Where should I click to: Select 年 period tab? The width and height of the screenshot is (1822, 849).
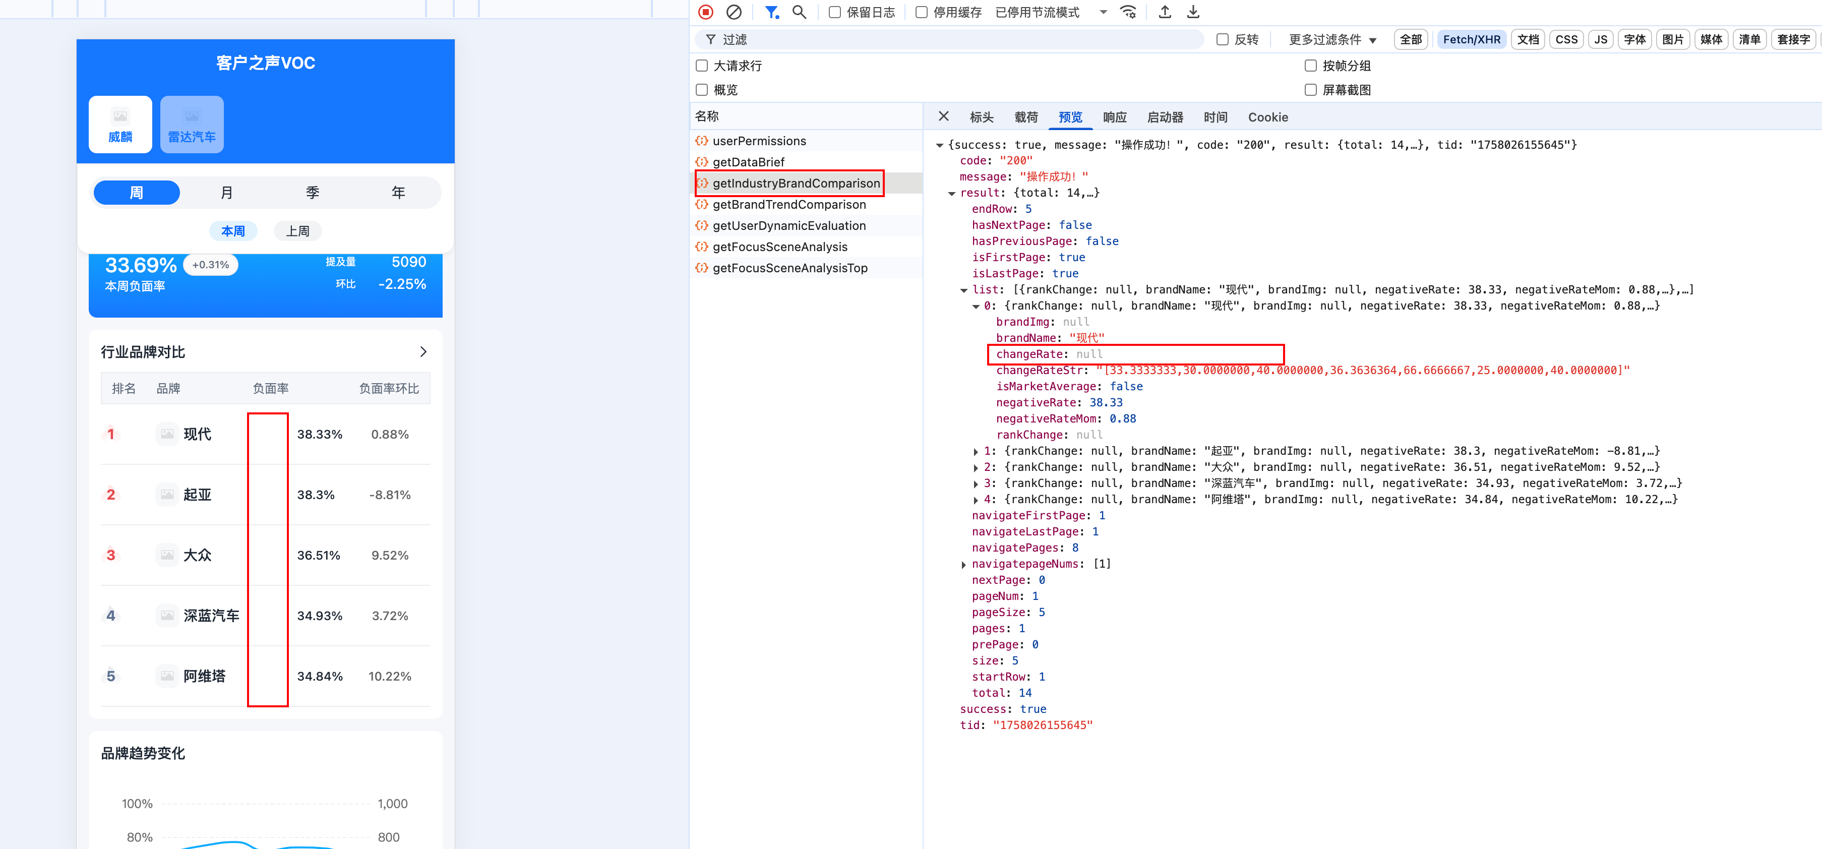[398, 193]
